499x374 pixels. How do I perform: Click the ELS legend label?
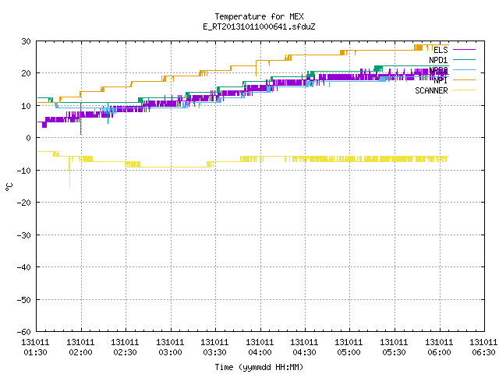(441, 50)
